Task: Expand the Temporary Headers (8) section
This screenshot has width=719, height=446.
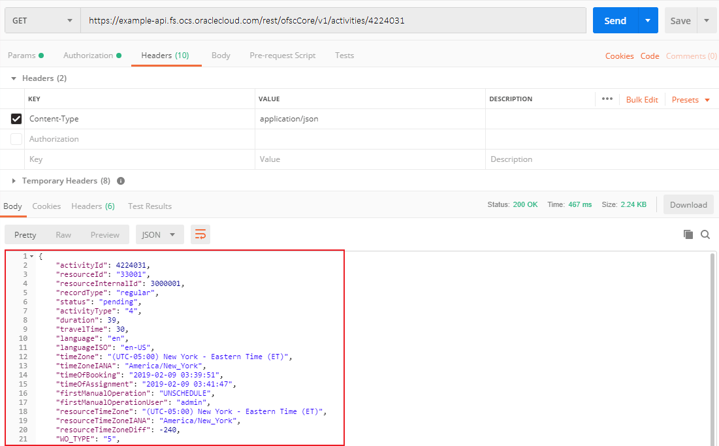Action: pos(14,181)
